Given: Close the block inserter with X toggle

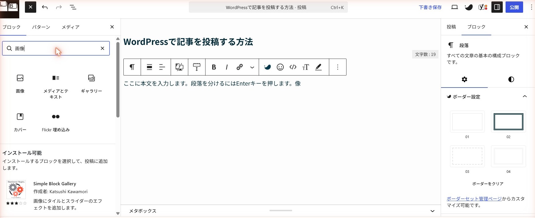Looking at the screenshot, I should pyautogui.click(x=31, y=7).
